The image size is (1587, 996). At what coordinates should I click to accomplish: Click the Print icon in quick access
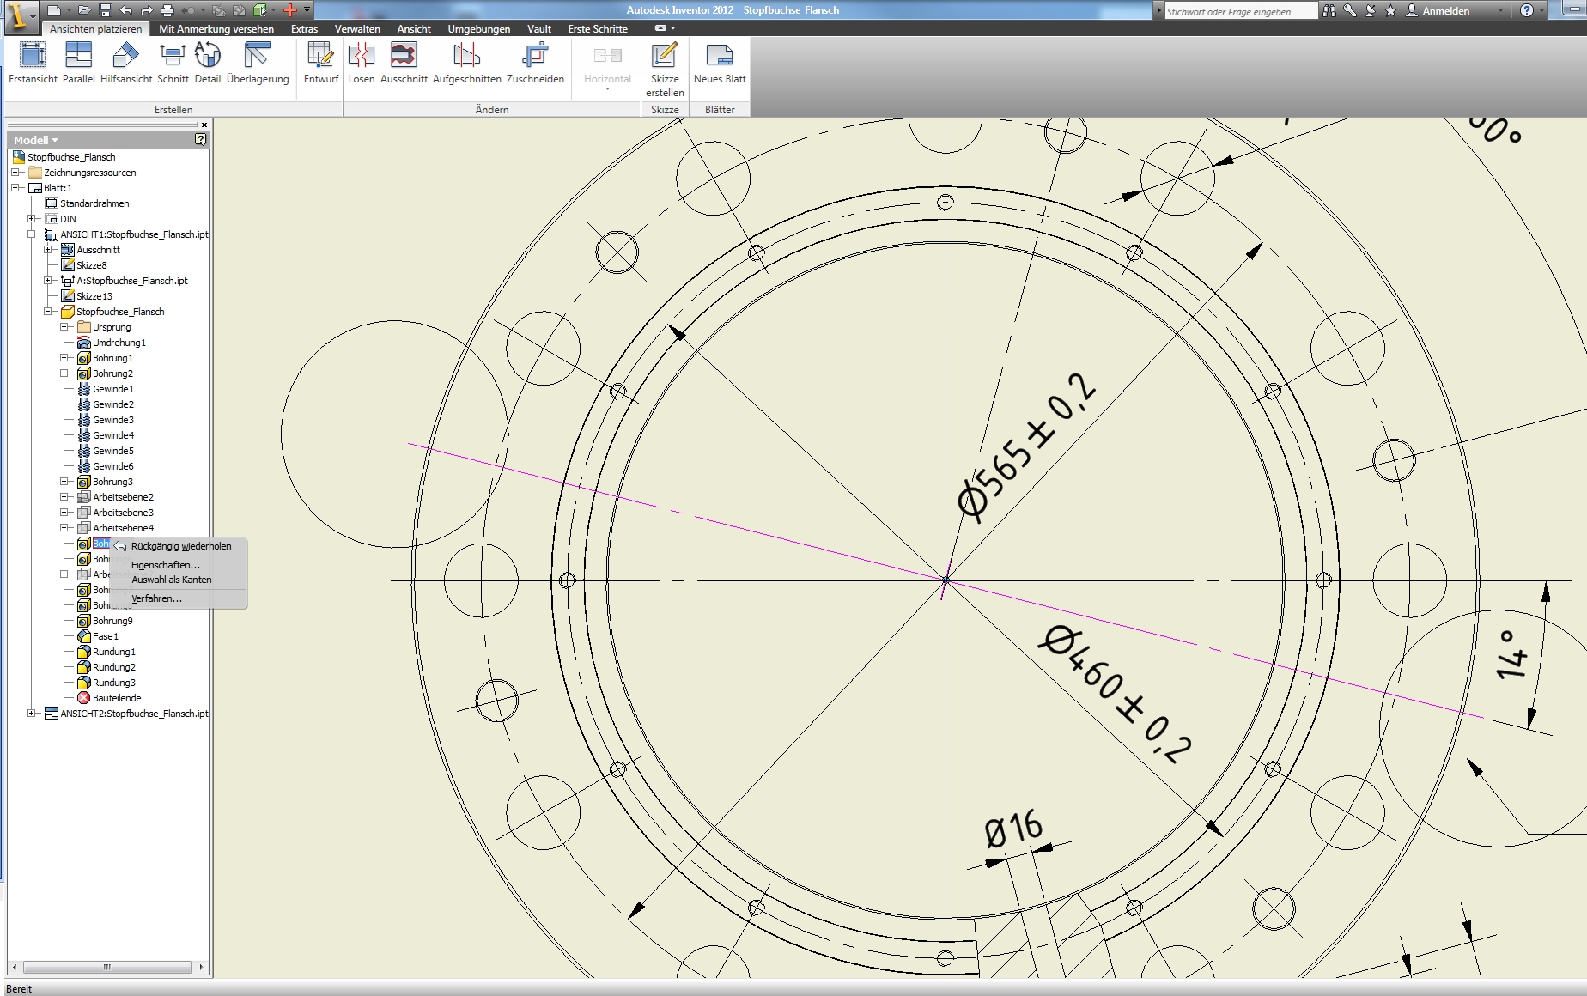(167, 10)
